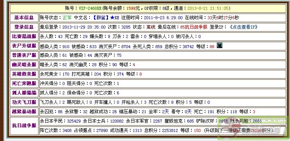The image size is (290, 141).
Task: Select the 功夫飞刀服 row header
Action: pyautogui.click(x=24, y=102)
